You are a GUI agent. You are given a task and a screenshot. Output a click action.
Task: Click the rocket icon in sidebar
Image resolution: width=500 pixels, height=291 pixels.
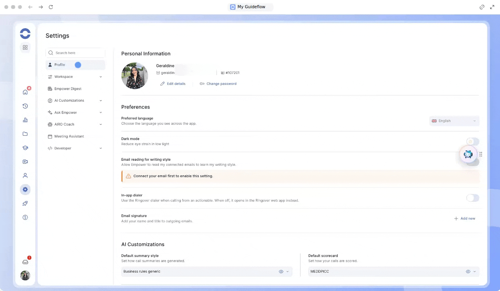[x=25, y=203]
